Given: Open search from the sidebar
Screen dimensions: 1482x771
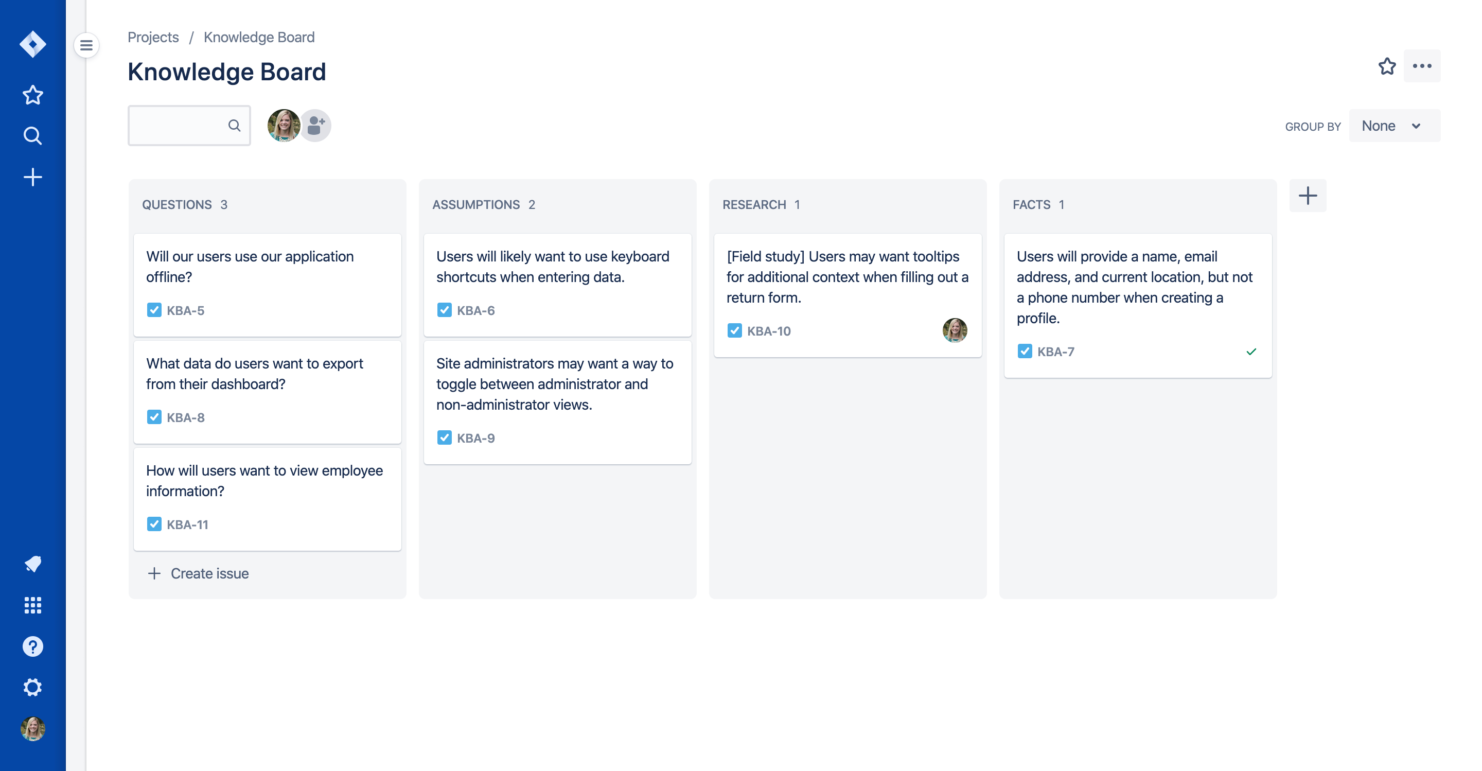Looking at the screenshot, I should point(33,136).
